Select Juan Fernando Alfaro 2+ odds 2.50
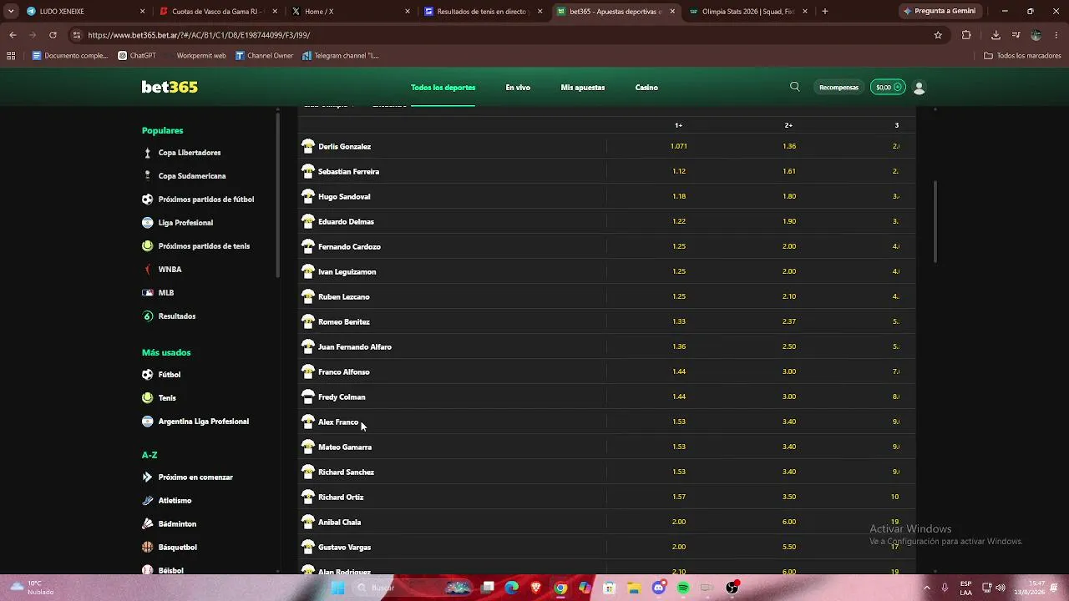Screen dimensions: 1069x601 pyautogui.click(x=789, y=346)
